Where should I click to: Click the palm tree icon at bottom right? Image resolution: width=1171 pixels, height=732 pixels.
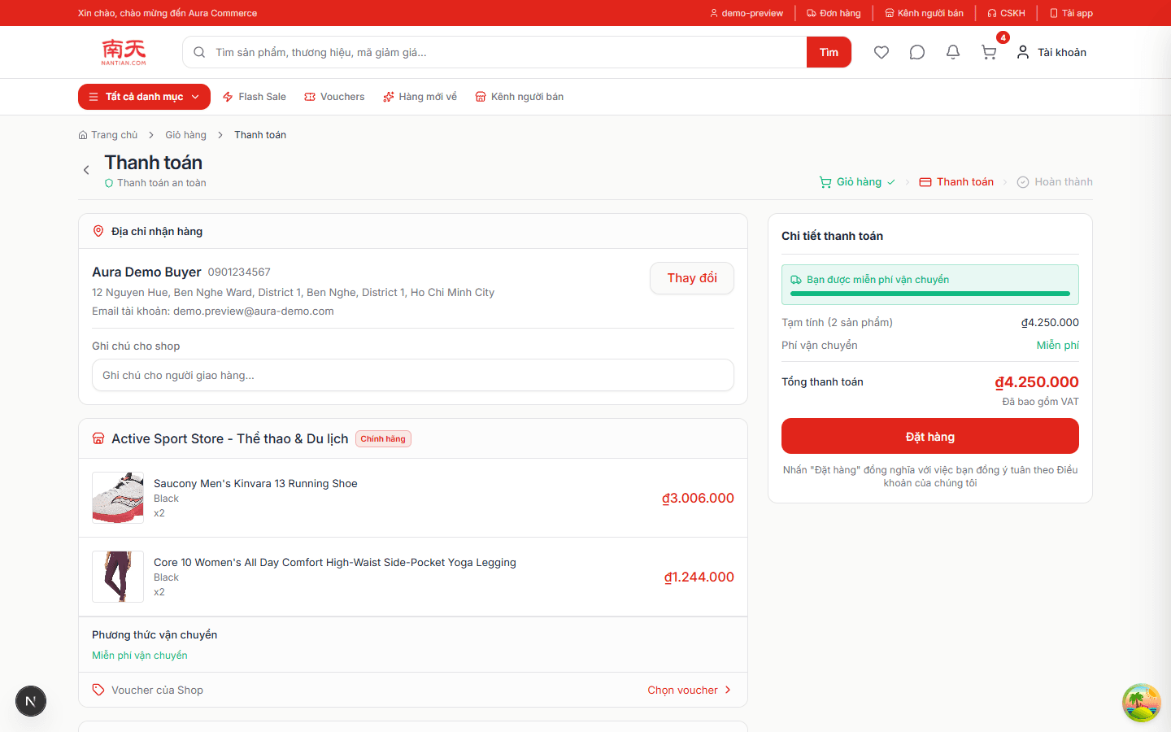pyautogui.click(x=1142, y=703)
